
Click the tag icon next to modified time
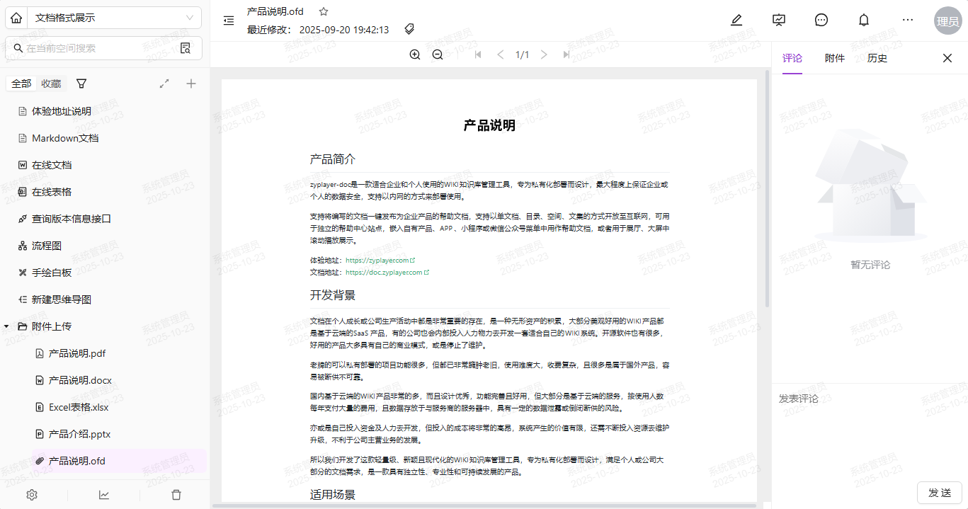(x=409, y=29)
